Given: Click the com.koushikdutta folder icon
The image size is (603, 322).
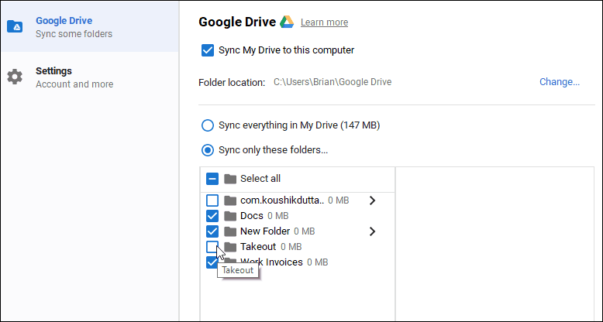Looking at the screenshot, I should point(230,200).
